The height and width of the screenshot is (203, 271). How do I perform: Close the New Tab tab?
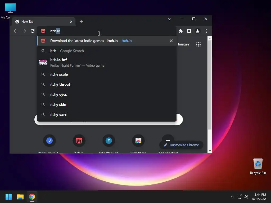click(x=71, y=22)
